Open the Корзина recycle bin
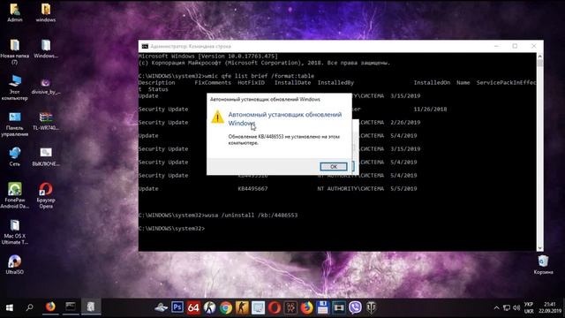565x318 pixels. [x=543, y=265]
